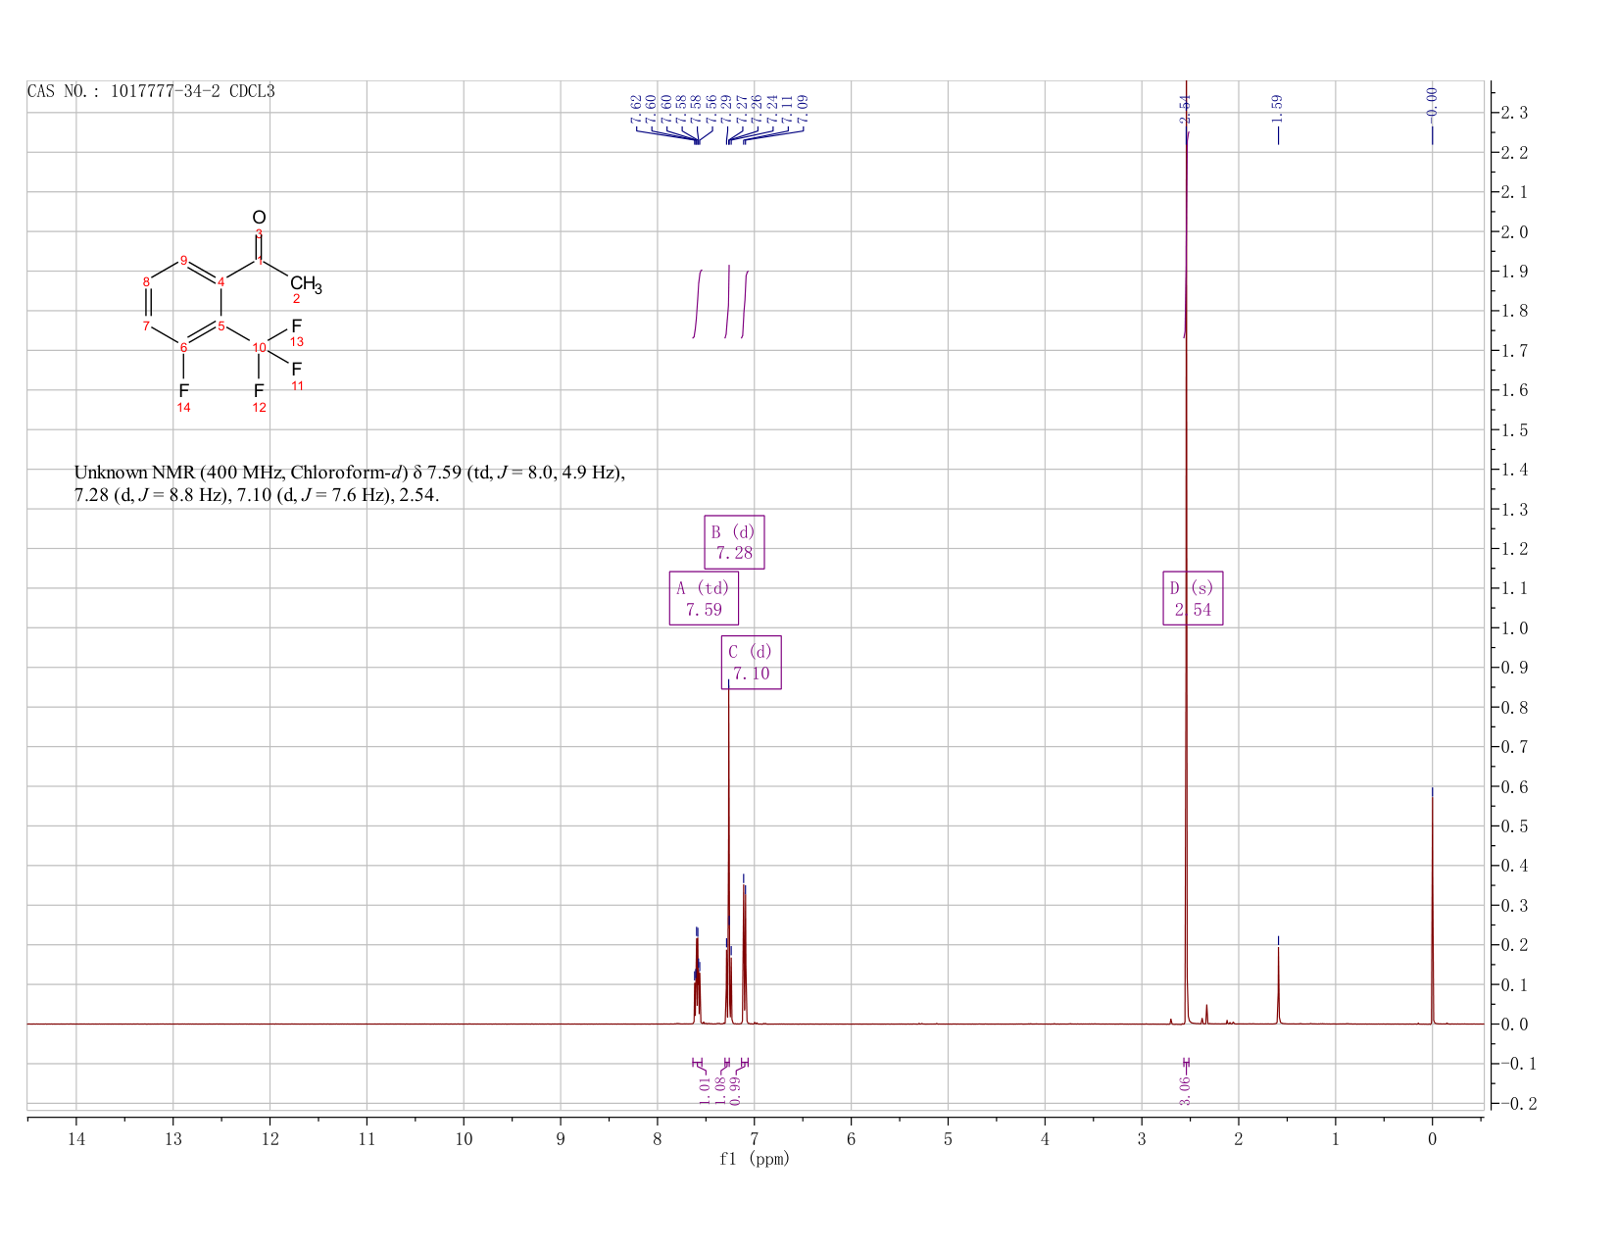Image resolution: width=1617 pixels, height=1250 pixels.
Task: Select multiplet box B (d) 7.28
Action: (734, 542)
